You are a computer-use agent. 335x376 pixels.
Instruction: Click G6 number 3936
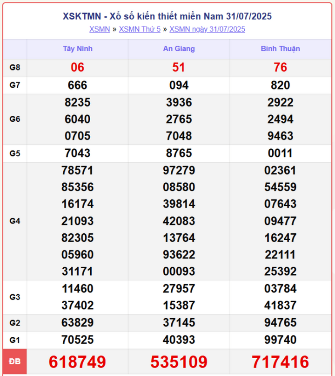point(179,102)
